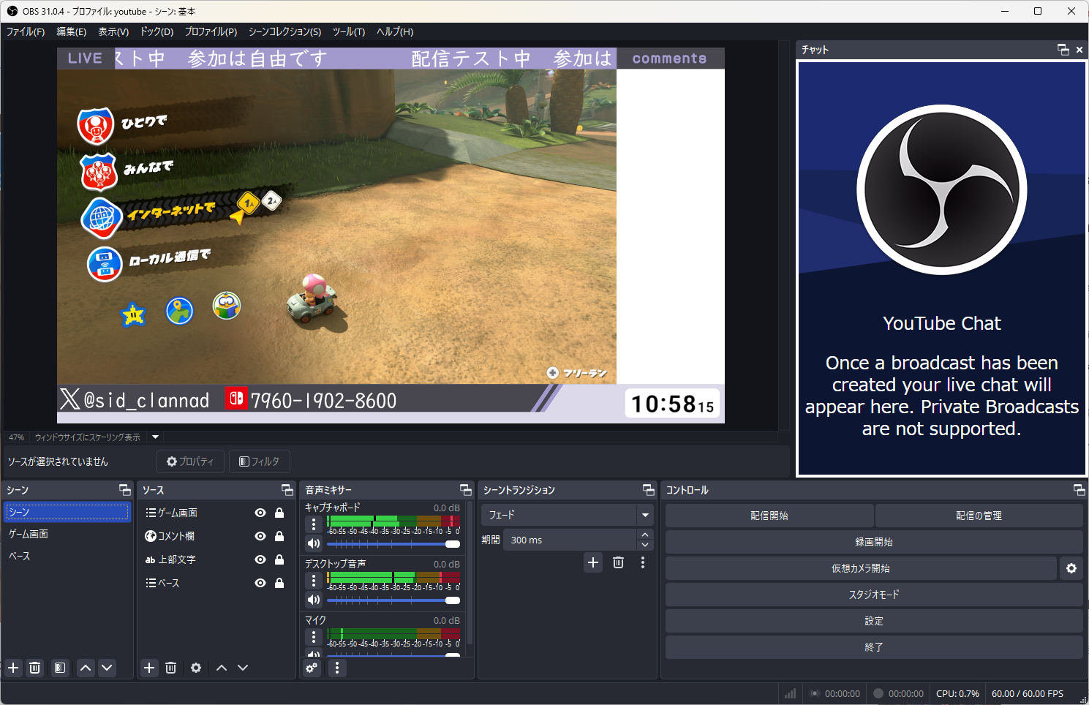Click 終了 to exit OBS
This screenshot has width=1089, height=705.
click(x=874, y=647)
